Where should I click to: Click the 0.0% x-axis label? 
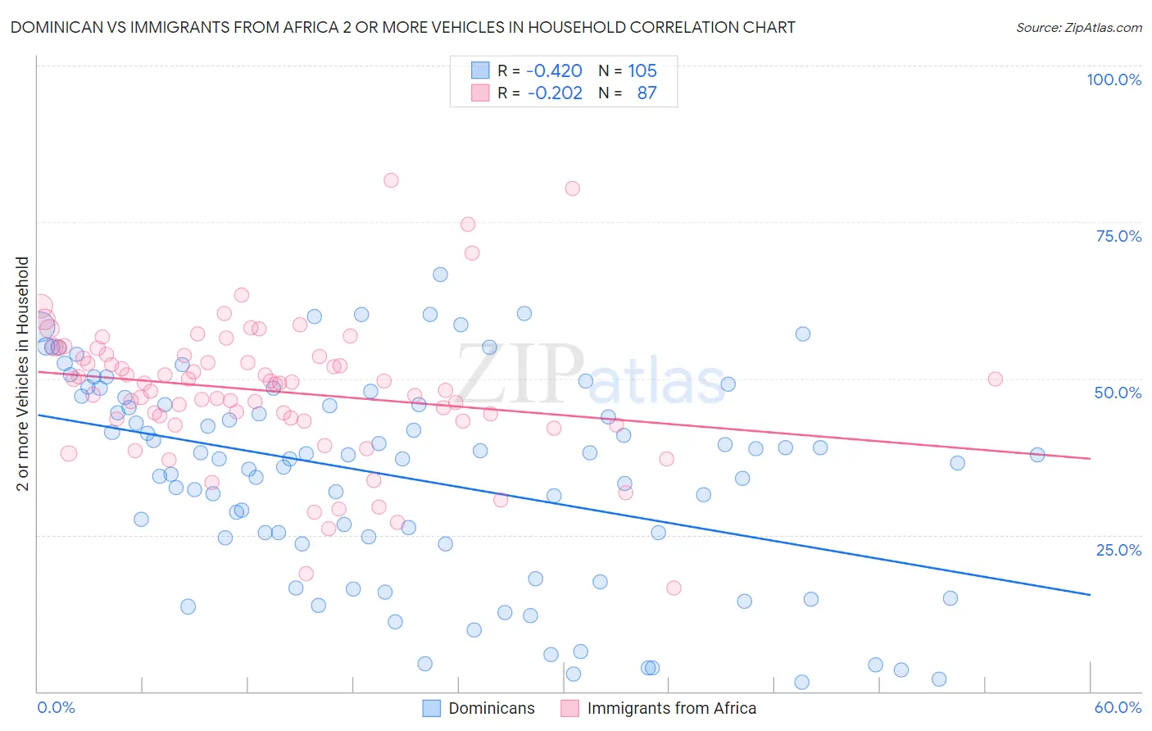point(57,707)
